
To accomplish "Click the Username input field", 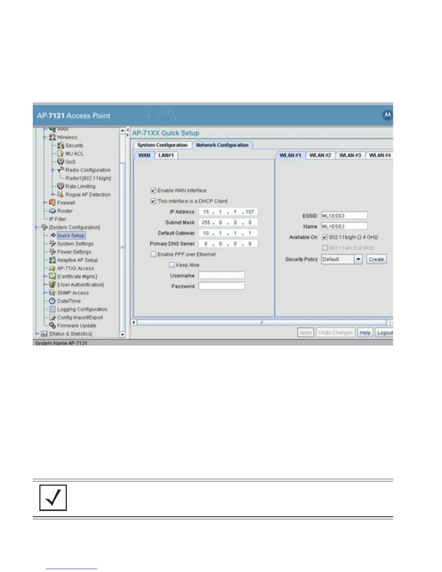I will pyautogui.click(x=222, y=276).
